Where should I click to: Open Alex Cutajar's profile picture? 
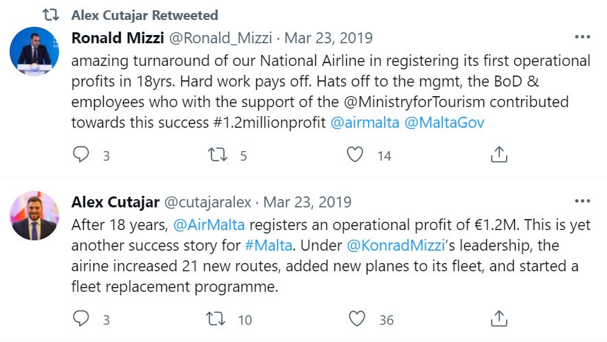click(x=34, y=216)
